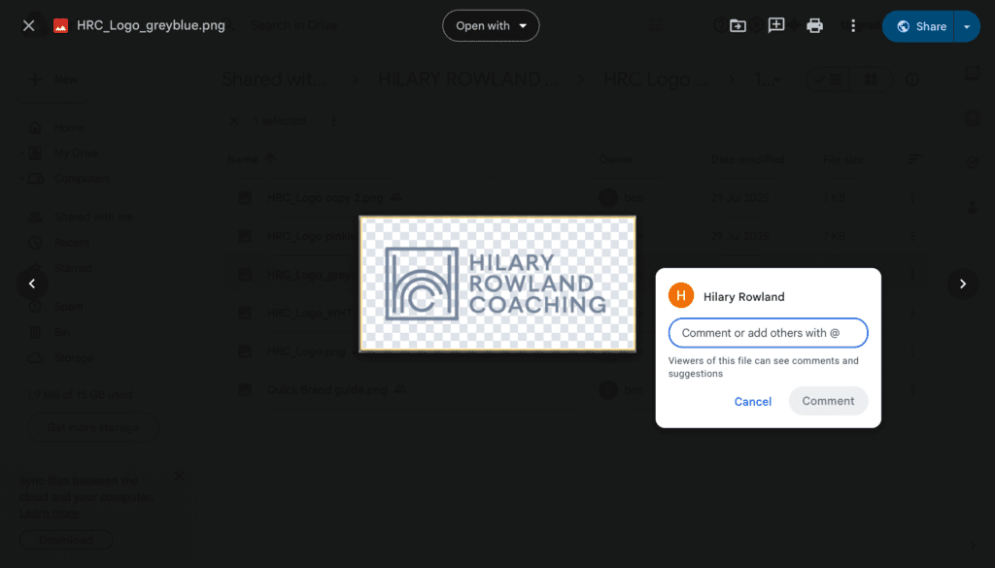Screen dimensions: 995x568
Task: Sort by the Name column header
Action: pos(242,160)
